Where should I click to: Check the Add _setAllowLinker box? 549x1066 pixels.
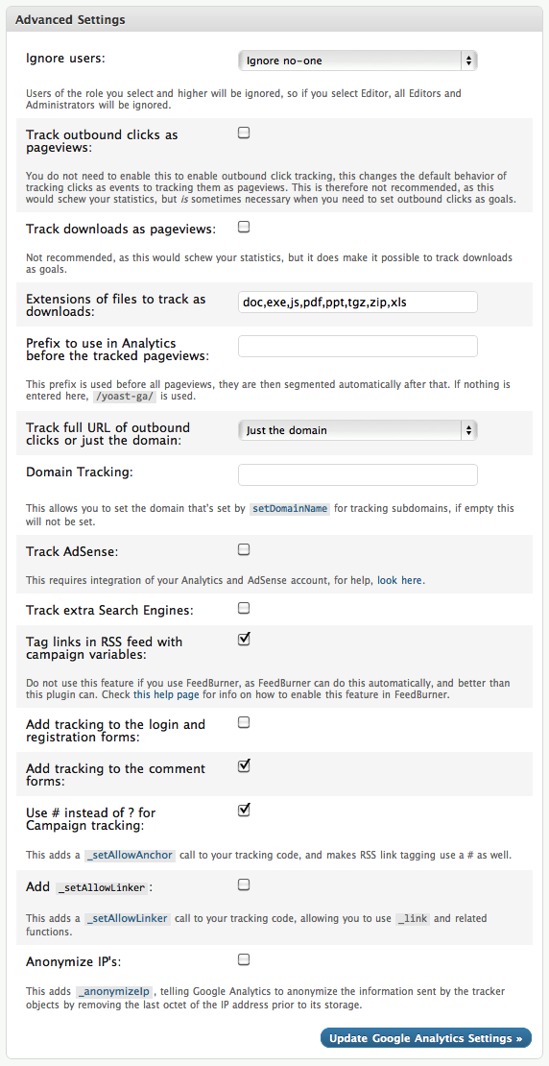click(x=244, y=884)
